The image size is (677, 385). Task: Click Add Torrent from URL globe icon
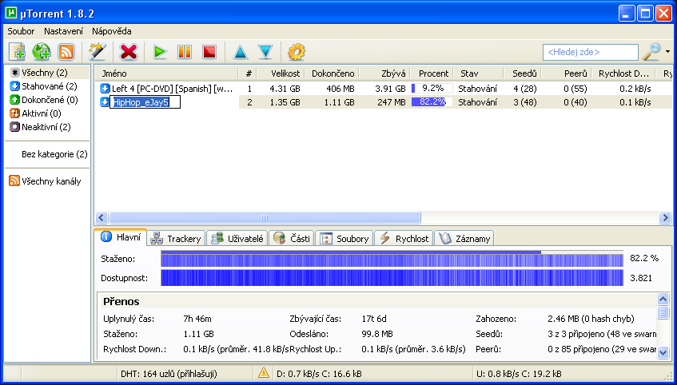42,52
